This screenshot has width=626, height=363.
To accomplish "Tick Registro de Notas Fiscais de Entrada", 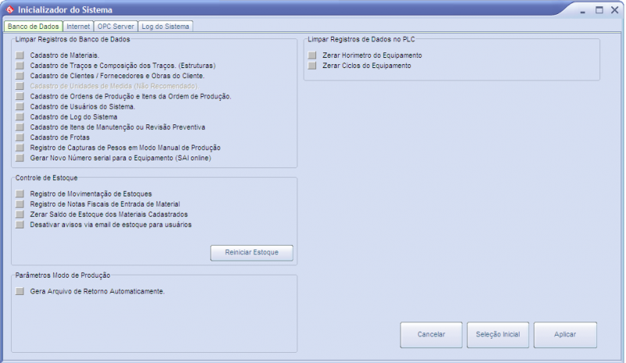I will click(x=20, y=204).
